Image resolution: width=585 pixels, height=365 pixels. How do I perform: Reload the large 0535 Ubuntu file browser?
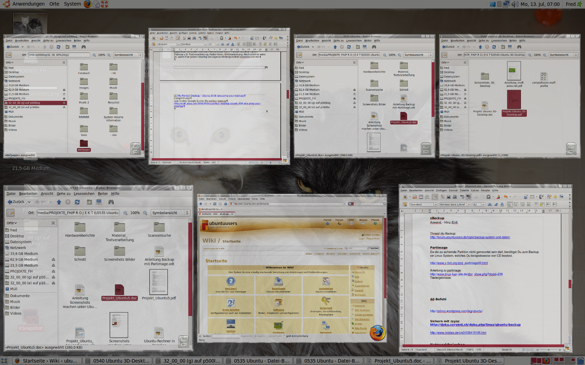(77, 202)
